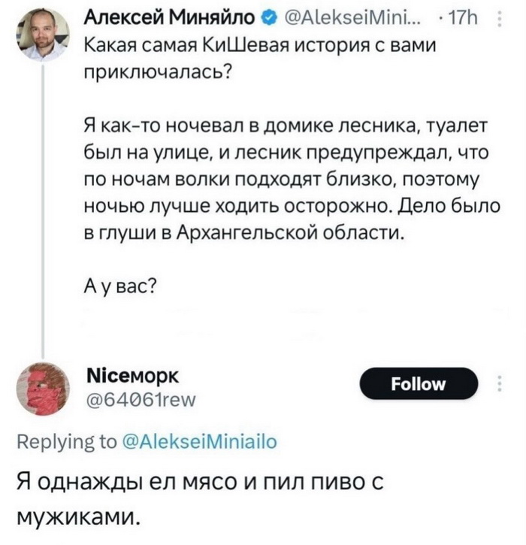This screenshot has height=545, width=526.
Task: Click the "Replying to" label
Action: point(67,442)
